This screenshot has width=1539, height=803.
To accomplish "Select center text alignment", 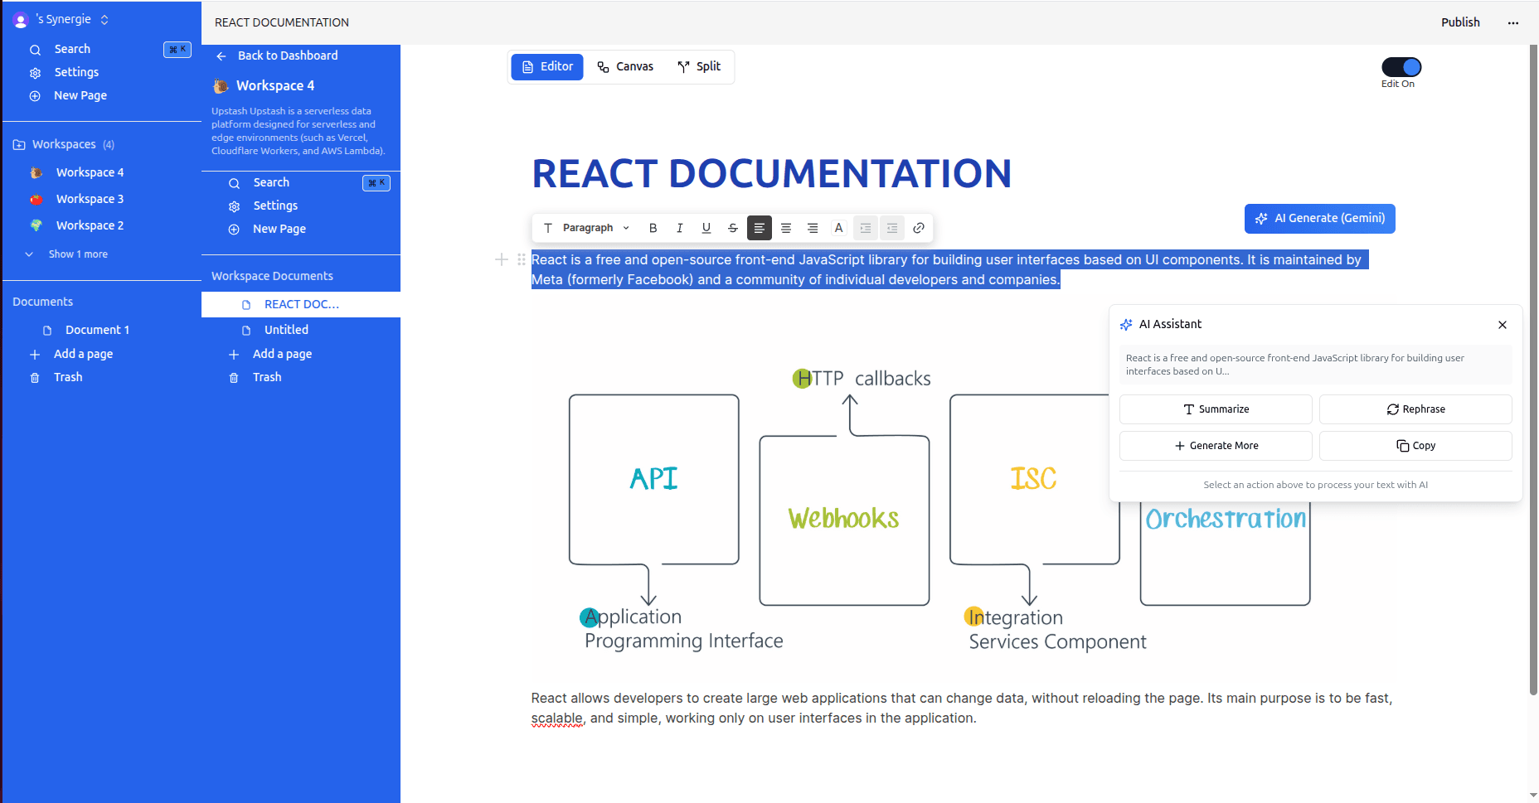I will click(786, 228).
